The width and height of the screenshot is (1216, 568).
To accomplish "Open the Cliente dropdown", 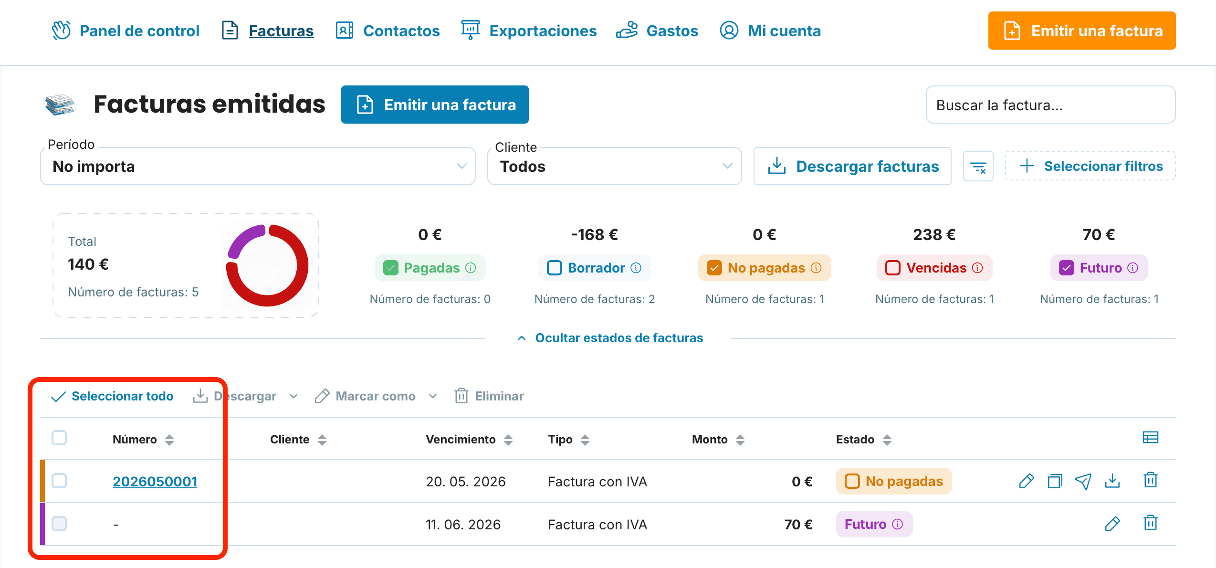I will click(x=614, y=166).
